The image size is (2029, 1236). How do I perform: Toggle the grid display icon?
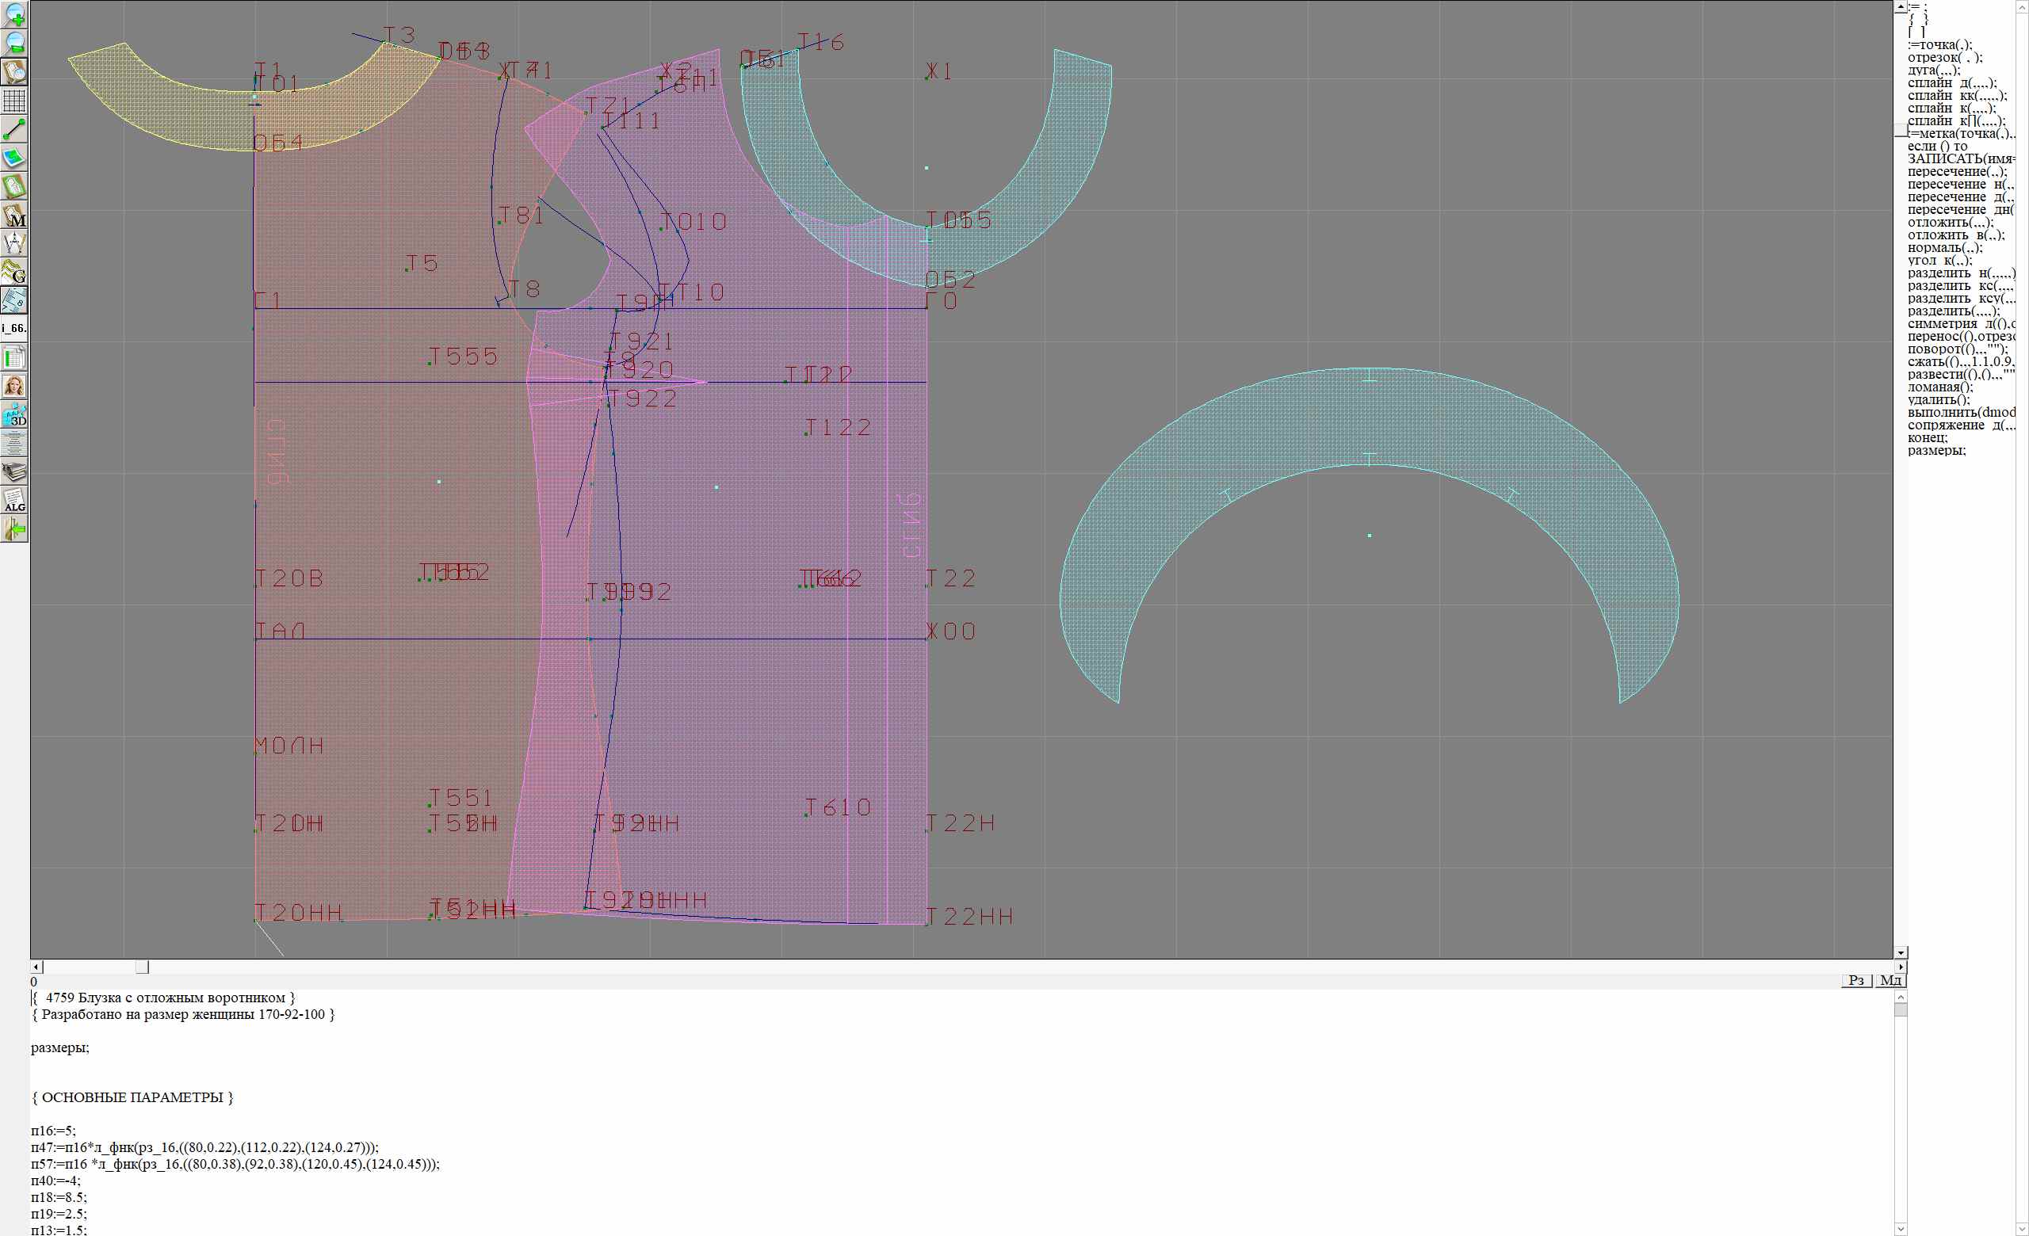tap(15, 101)
